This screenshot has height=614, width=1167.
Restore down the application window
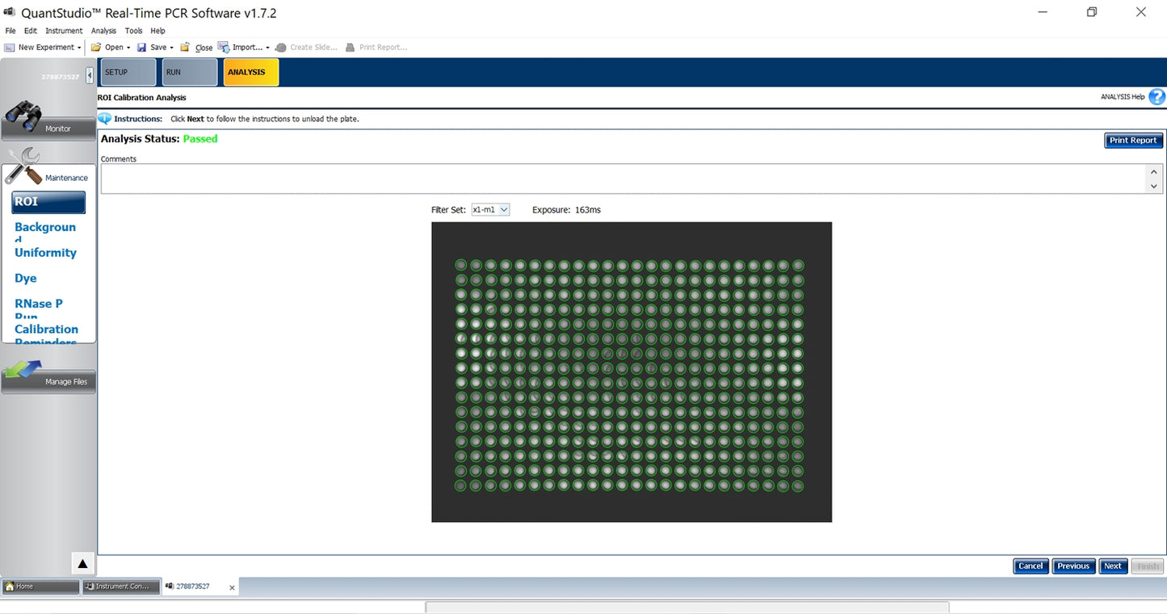tap(1092, 12)
